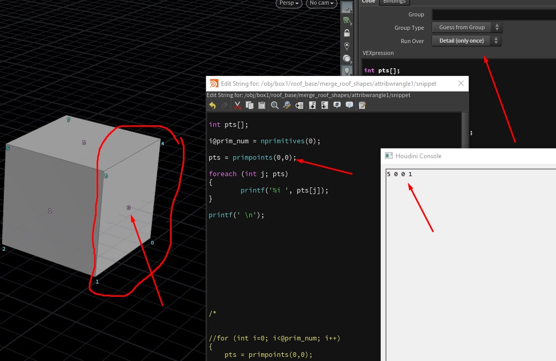Toggle the viewport camera lock icon
Screen dimensions: 556x361
[347, 33]
